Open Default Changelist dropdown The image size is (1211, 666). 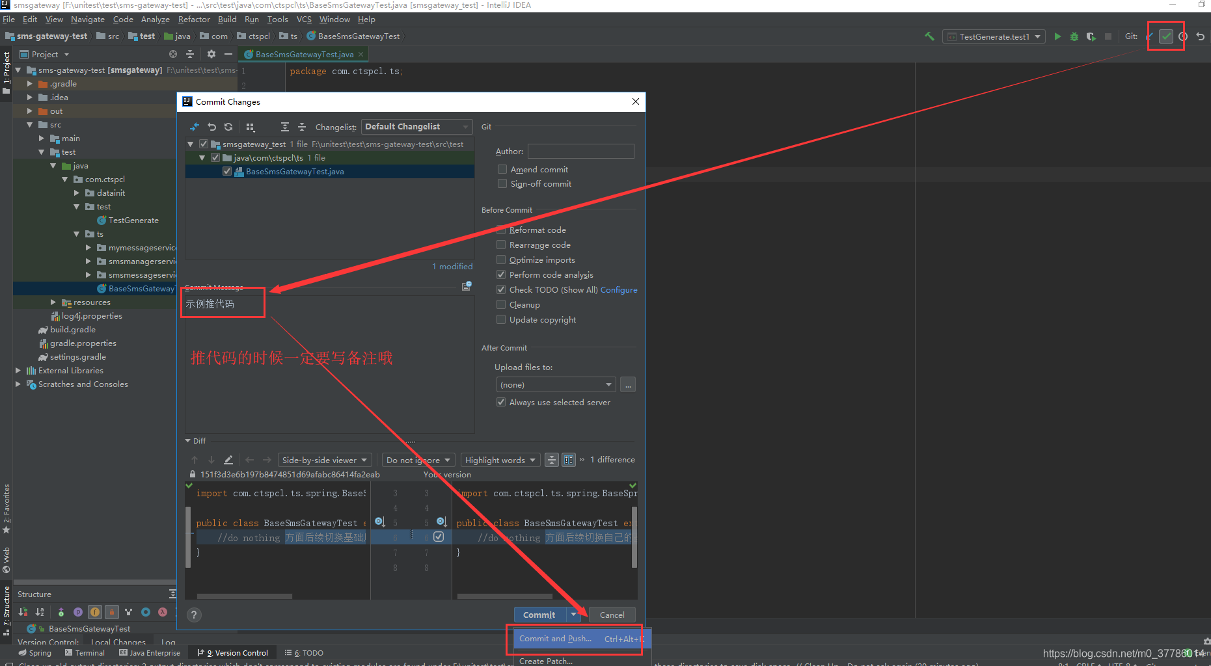click(x=416, y=127)
